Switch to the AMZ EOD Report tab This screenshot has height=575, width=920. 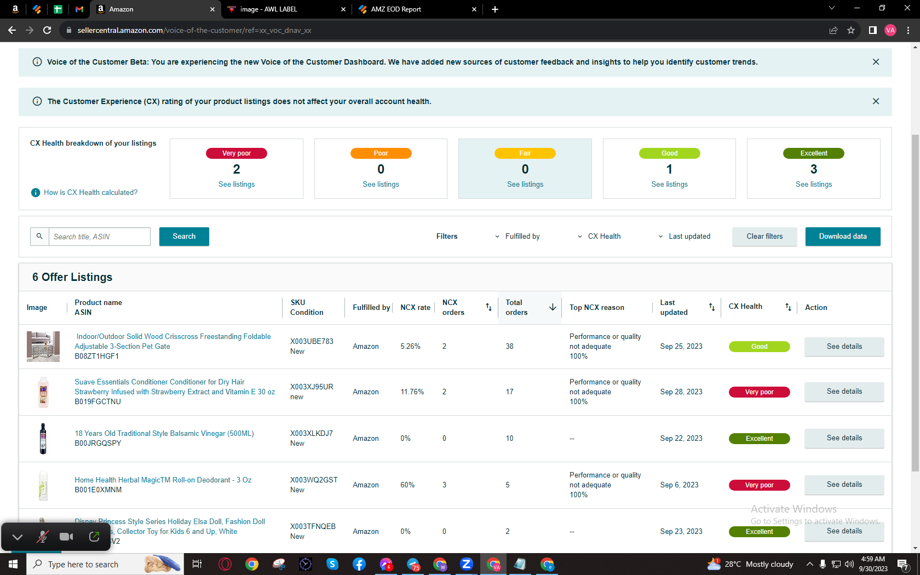[x=417, y=9]
